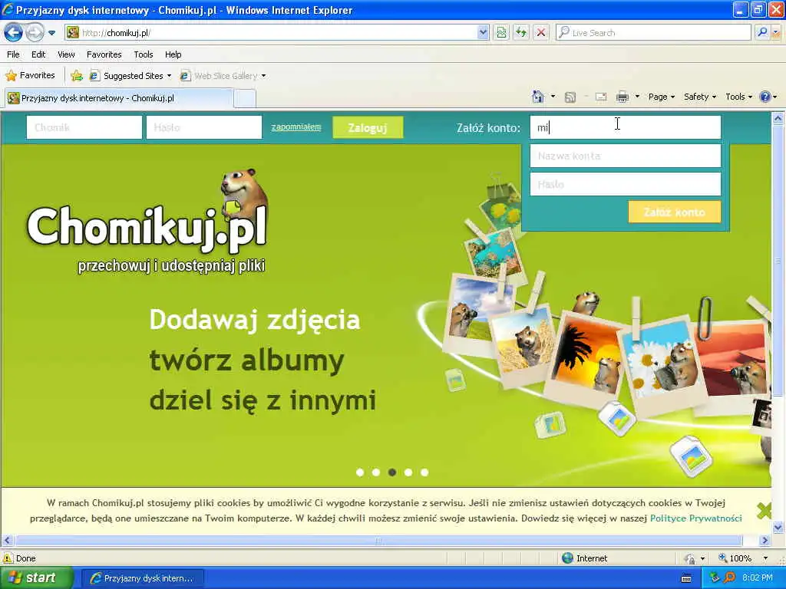Image resolution: width=786 pixels, height=589 pixels.
Task: Click the browser Forward arrow
Action: (35, 33)
